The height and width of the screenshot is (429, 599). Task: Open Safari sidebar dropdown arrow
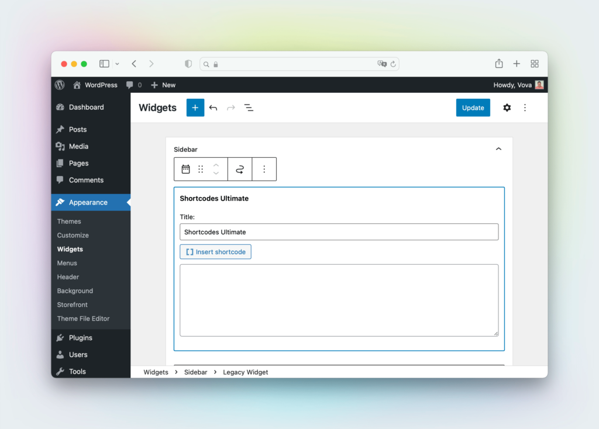(x=117, y=64)
